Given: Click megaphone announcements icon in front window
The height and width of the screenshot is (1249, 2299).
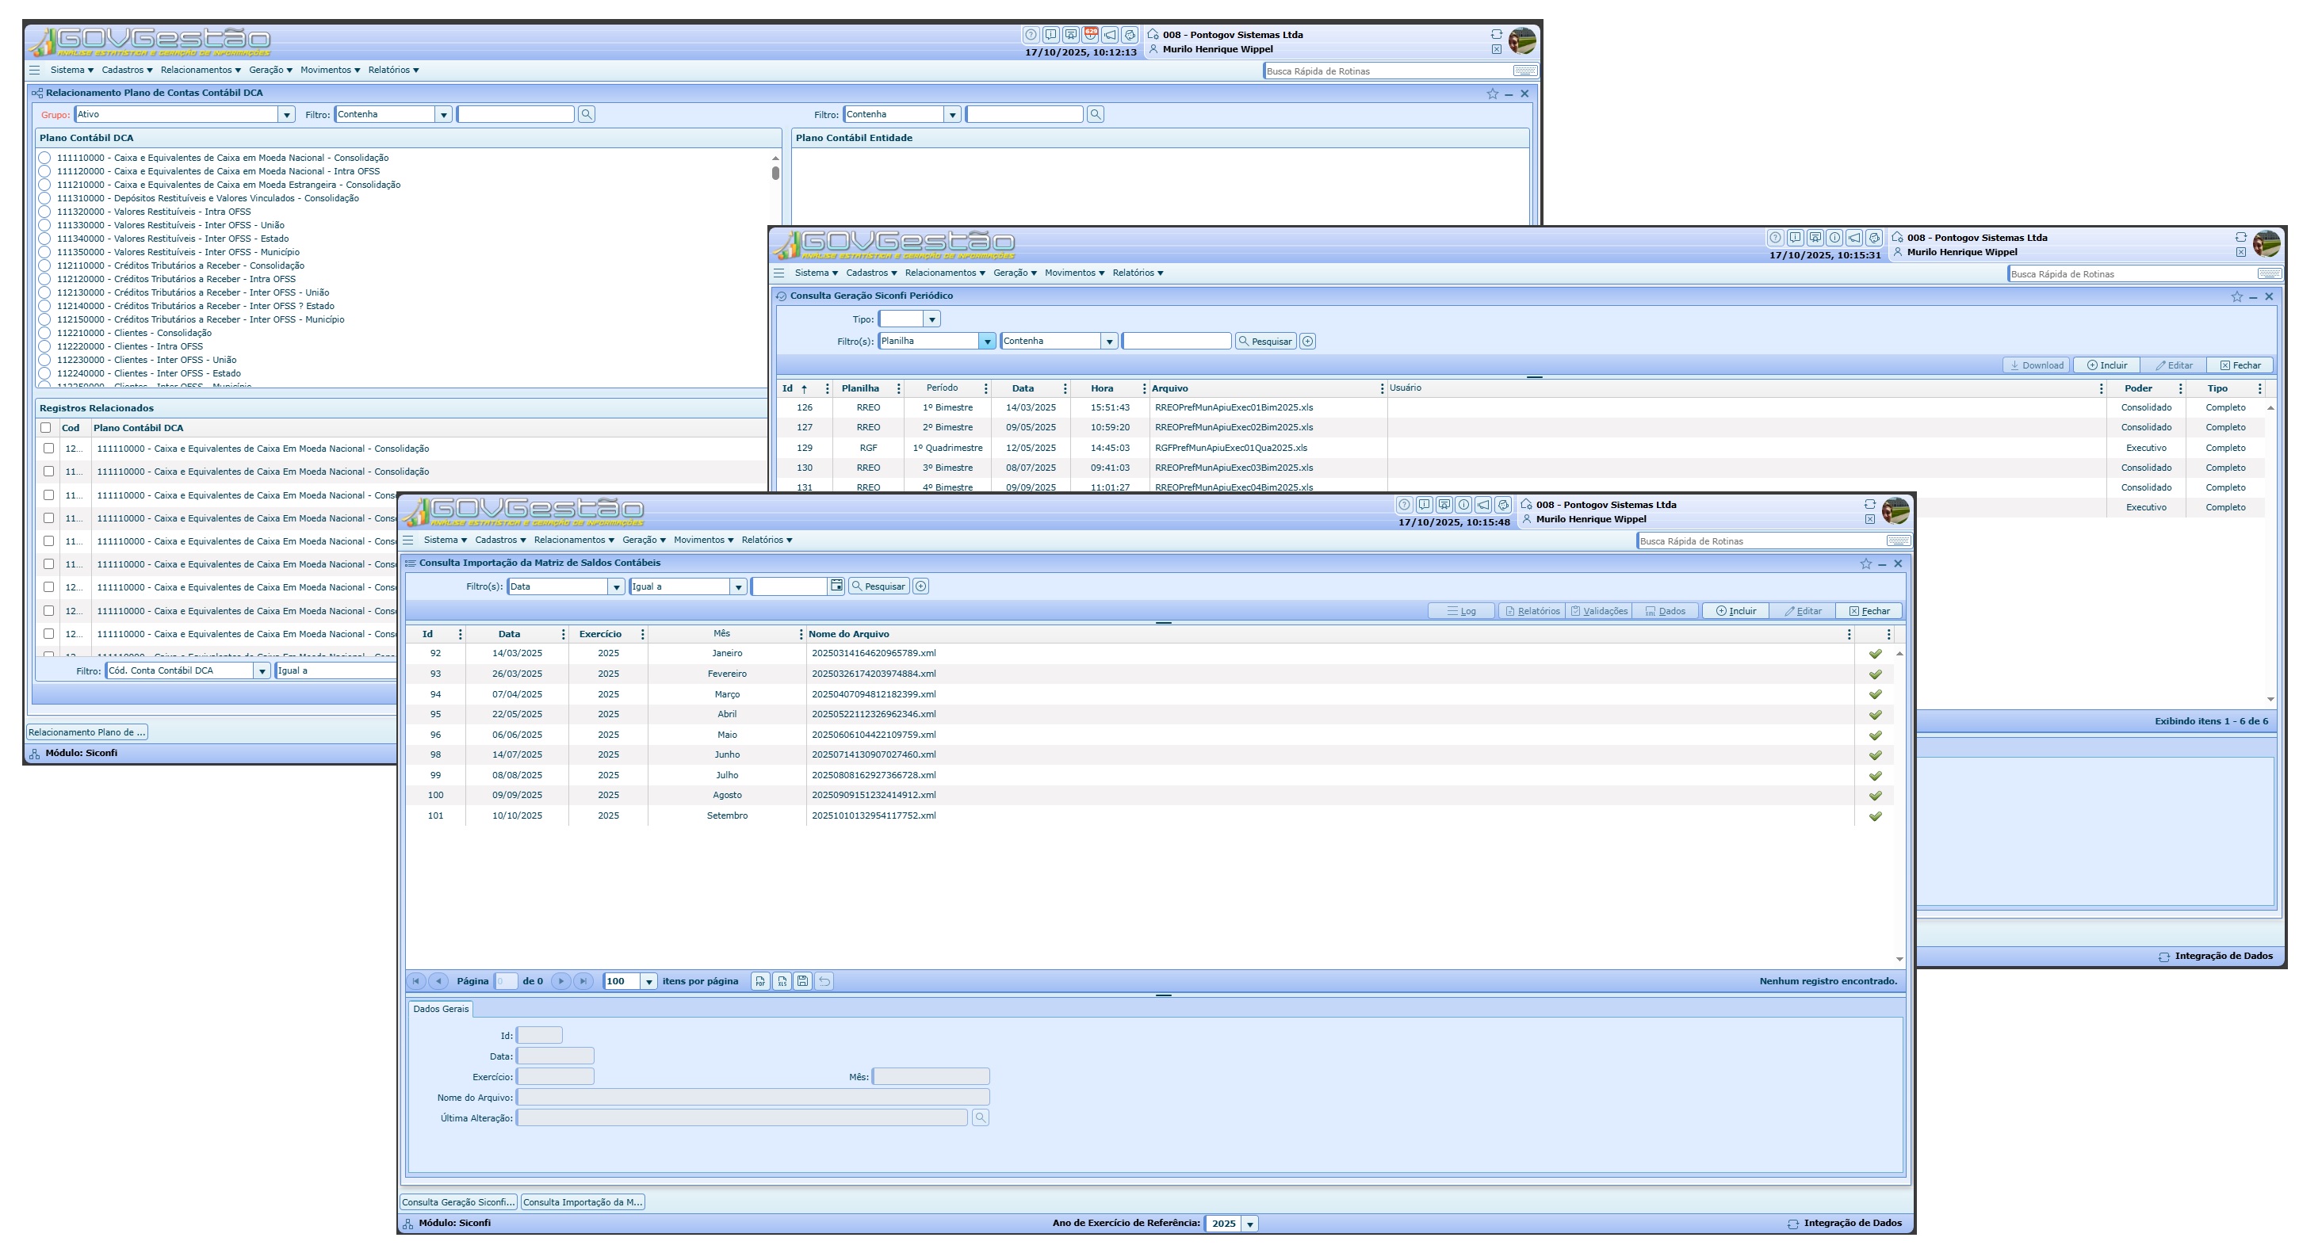Looking at the screenshot, I should tap(1483, 505).
